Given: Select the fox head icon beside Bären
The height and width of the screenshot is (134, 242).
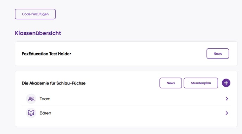Looking at the screenshot, I should pos(31,113).
